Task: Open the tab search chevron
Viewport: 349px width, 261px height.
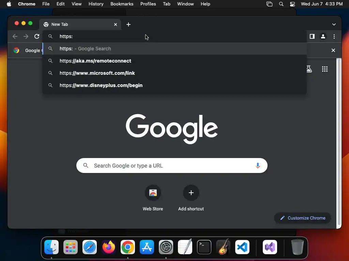Action: tap(334, 24)
